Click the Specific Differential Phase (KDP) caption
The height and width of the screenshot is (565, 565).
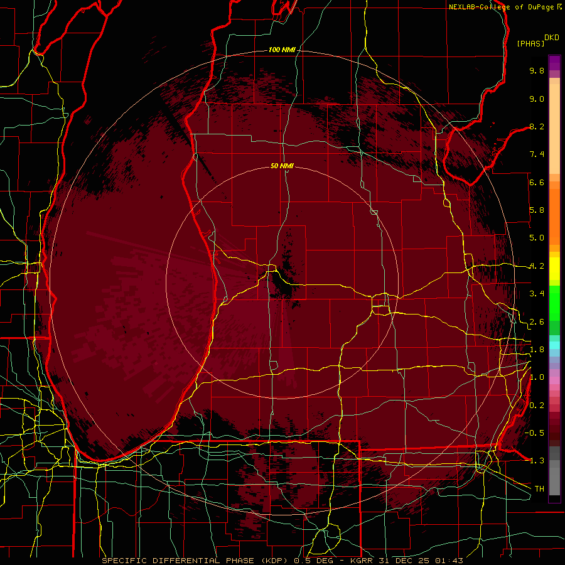[195, 561]
